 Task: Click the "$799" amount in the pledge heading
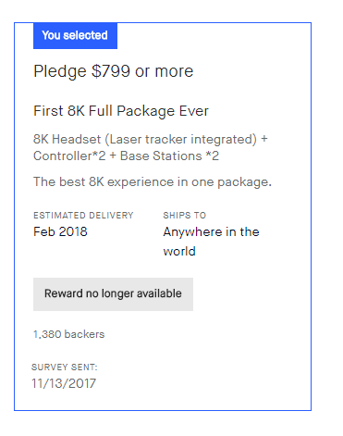coord(111,71)
